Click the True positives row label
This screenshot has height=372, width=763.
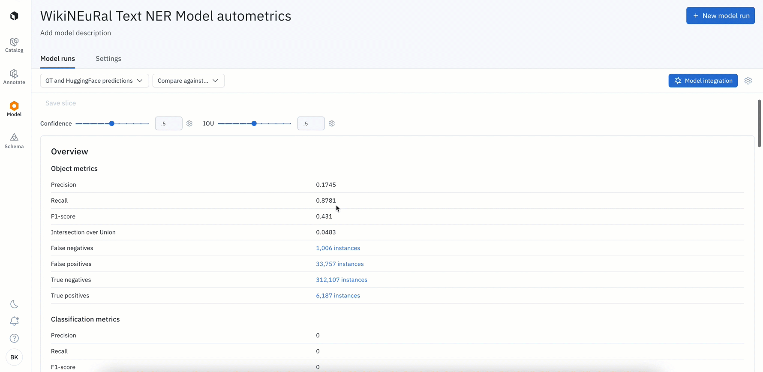click(x=70, y=296)
